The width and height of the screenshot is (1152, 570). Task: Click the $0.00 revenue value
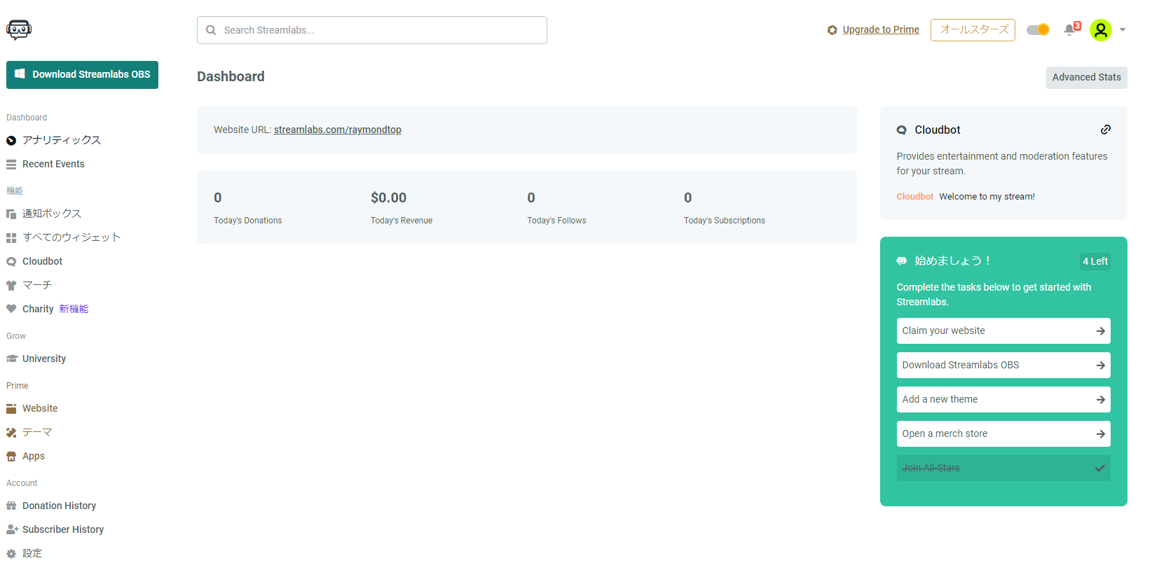click(389, 198)
